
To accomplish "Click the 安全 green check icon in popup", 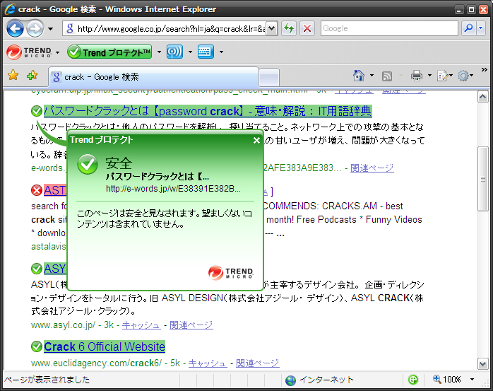I will point(88,164).
